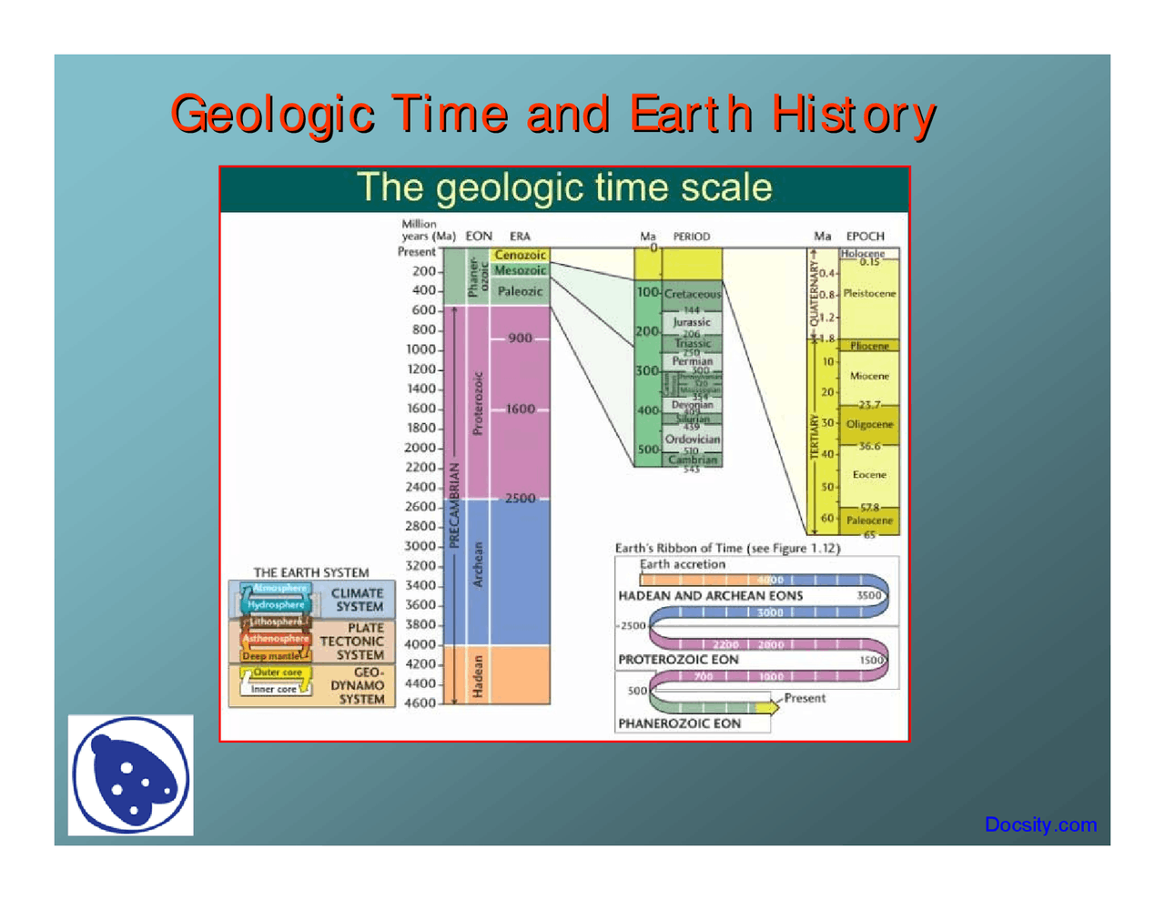Click the Inner core label
The width and height of the screenshot is (1165, 900).
(274, 689)
